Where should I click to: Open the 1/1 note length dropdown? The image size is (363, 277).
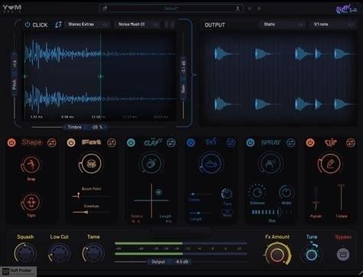pyautogui.click(x=333, y=24)
